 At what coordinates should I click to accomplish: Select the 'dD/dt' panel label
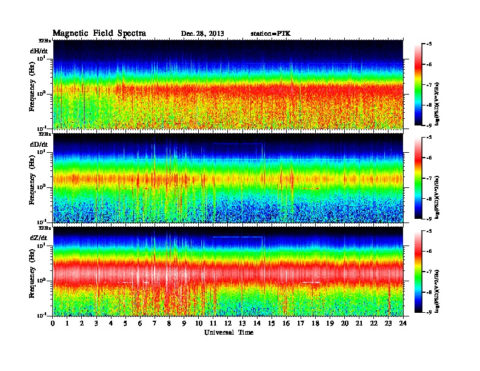coord(39,144)
